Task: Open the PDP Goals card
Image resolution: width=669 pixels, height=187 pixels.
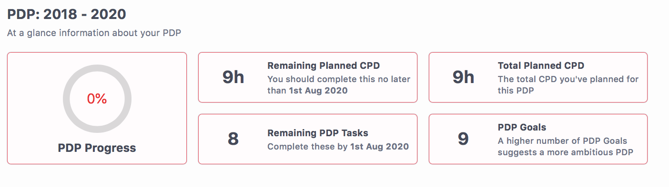Action: (x=538, y=139)
